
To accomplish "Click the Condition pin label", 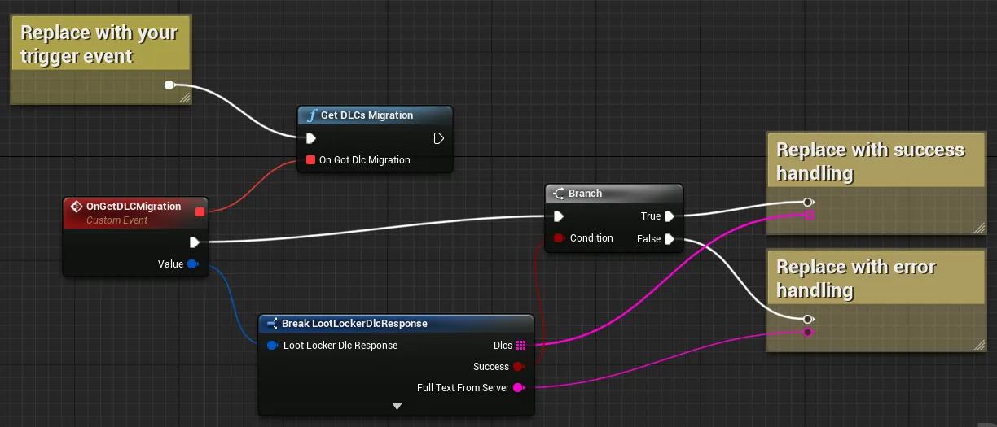I will pyautogui.click(x=591, y=238).
